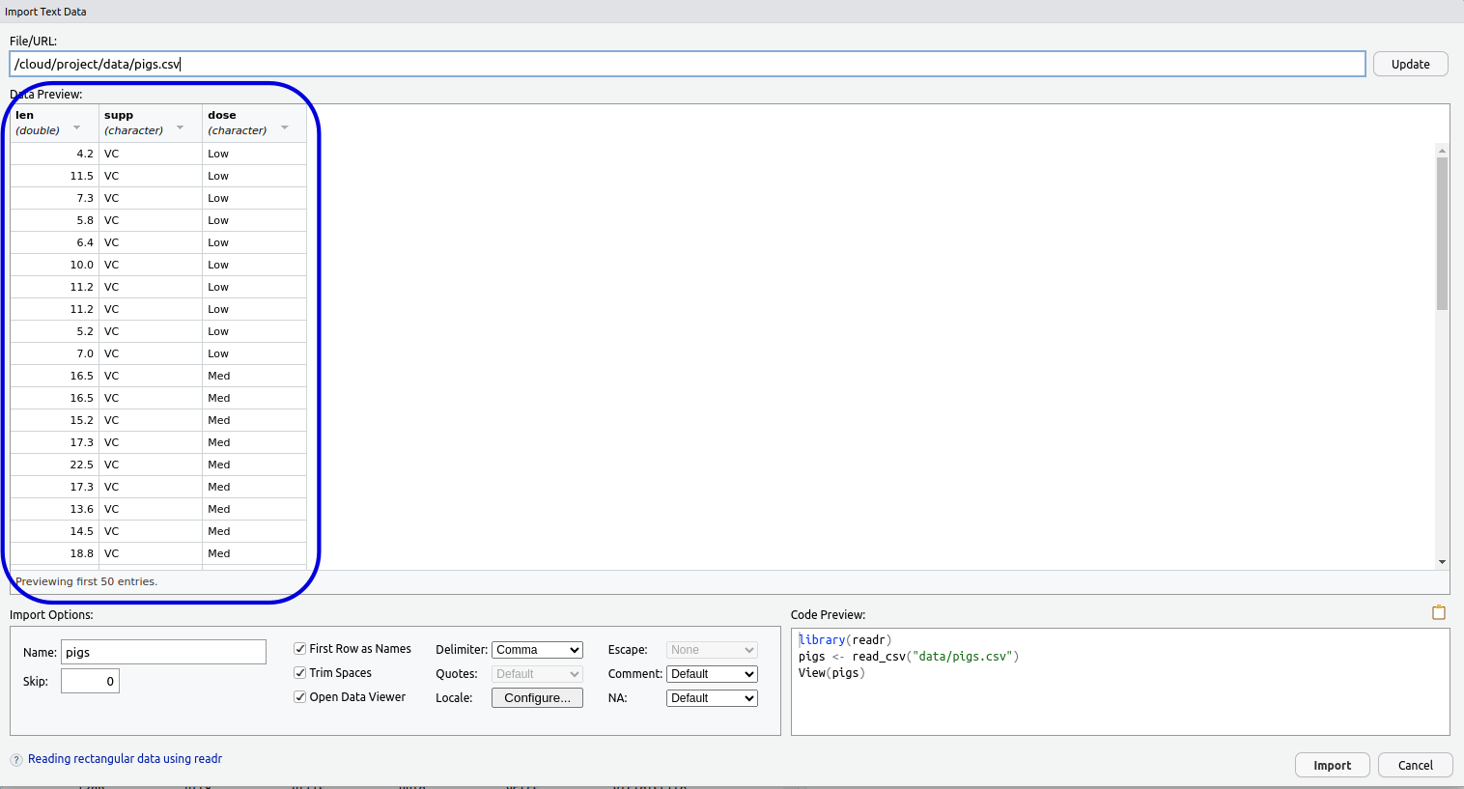The width and height of the screenshot is (1464, 789).
Task: Click scrollbar up arrow in data preview
Action: point(1442,151)
